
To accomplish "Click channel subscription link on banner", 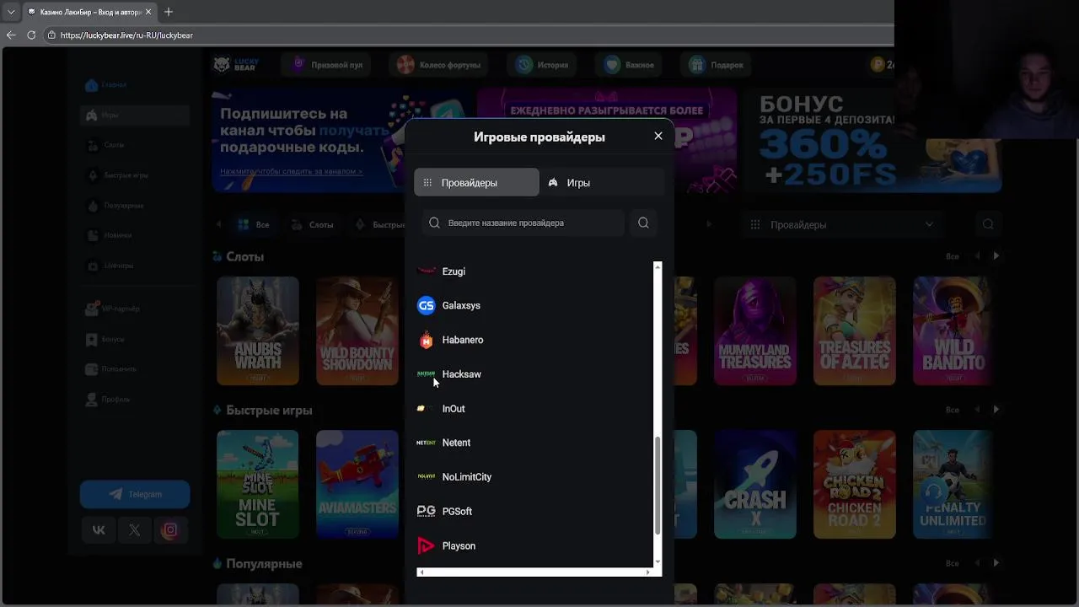I will [x=291, y=171].
